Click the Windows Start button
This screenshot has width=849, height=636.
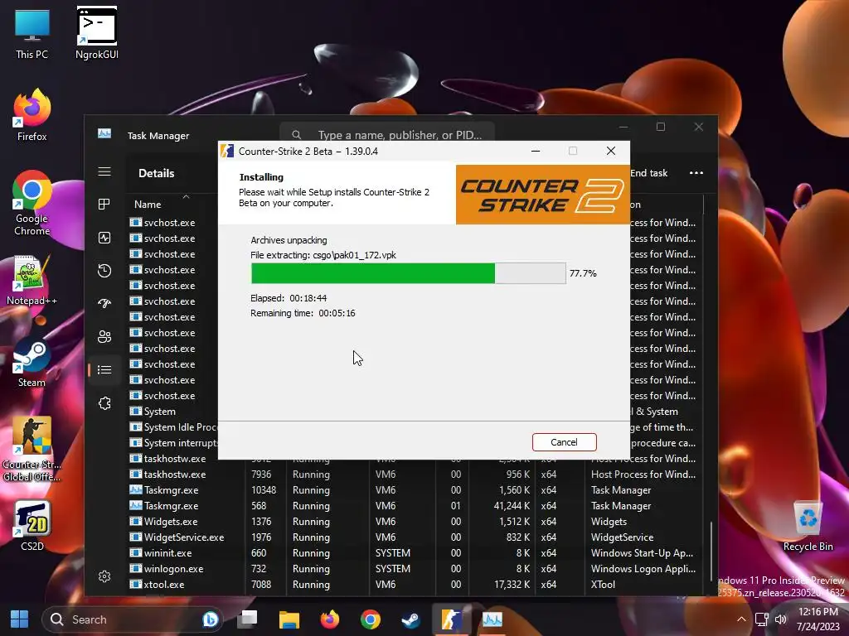pyautogui.click(x=20, y=619)
